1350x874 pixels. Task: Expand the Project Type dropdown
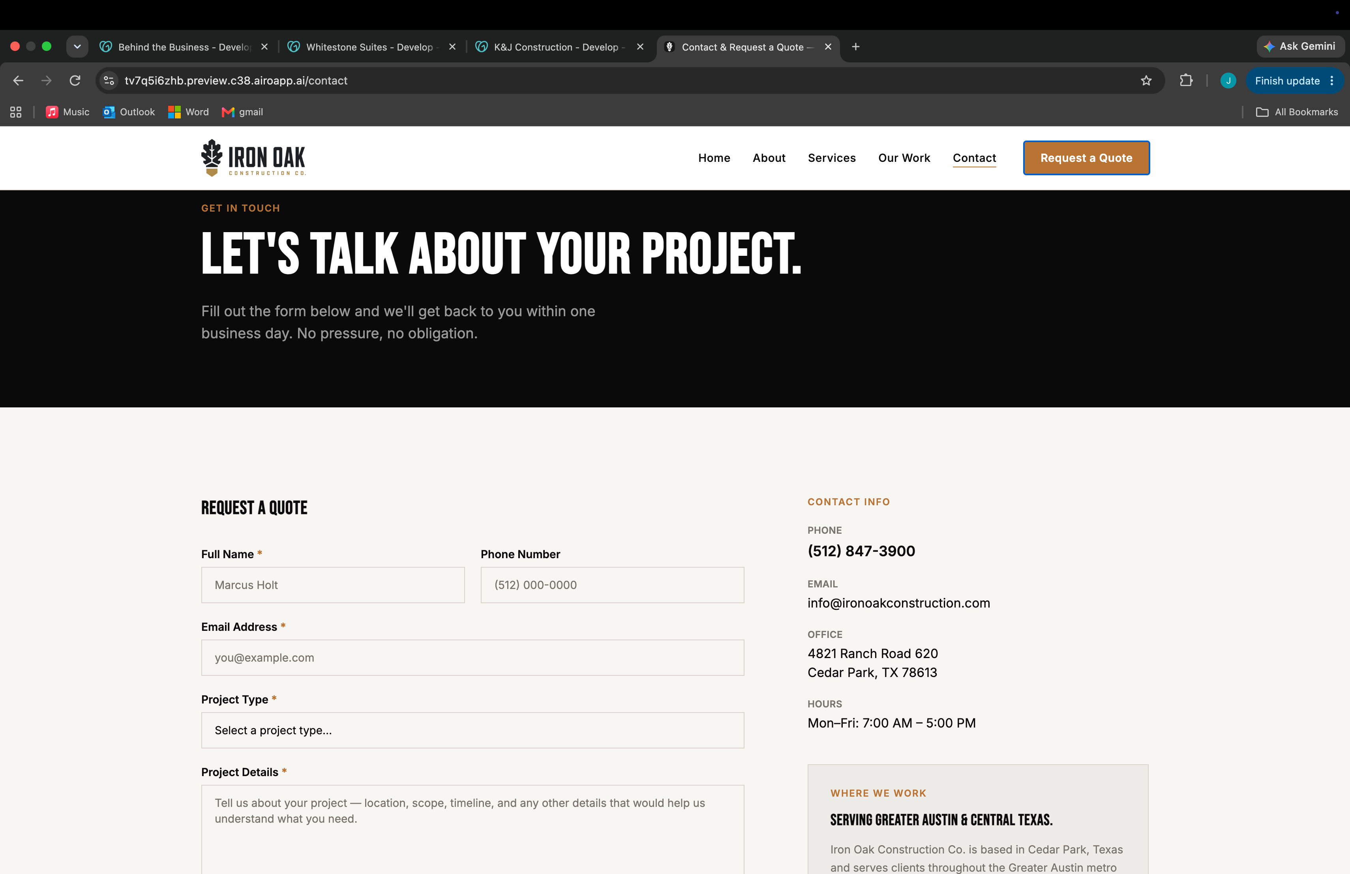click(472, 731)
